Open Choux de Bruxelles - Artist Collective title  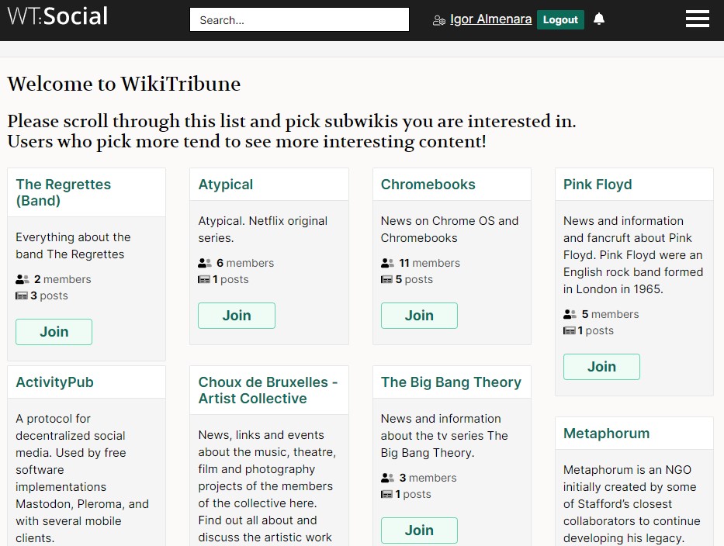coord(268,391)
